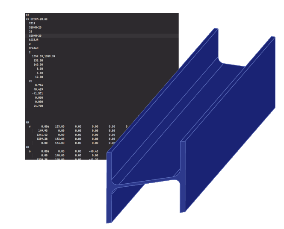The image size is (284, 229).
Task: Click the angle value 48.429
Action: (38, 90)
